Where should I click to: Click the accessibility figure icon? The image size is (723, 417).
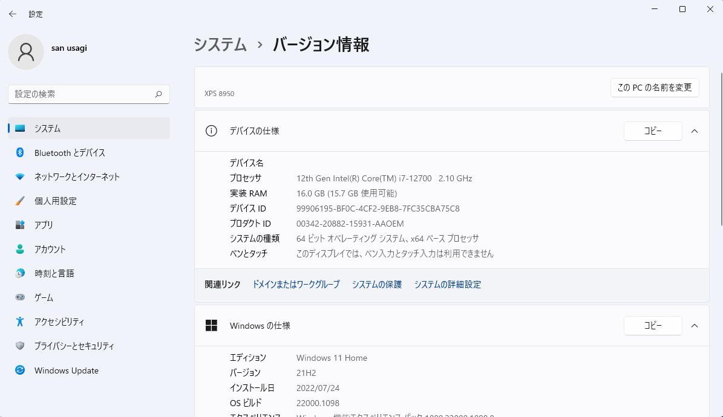[x=20, y=322]
